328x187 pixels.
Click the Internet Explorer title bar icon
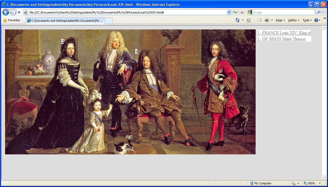[4, 5]
